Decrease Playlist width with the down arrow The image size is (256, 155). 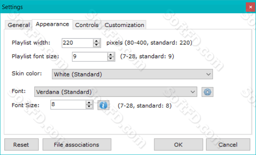[x=97, y=45]
